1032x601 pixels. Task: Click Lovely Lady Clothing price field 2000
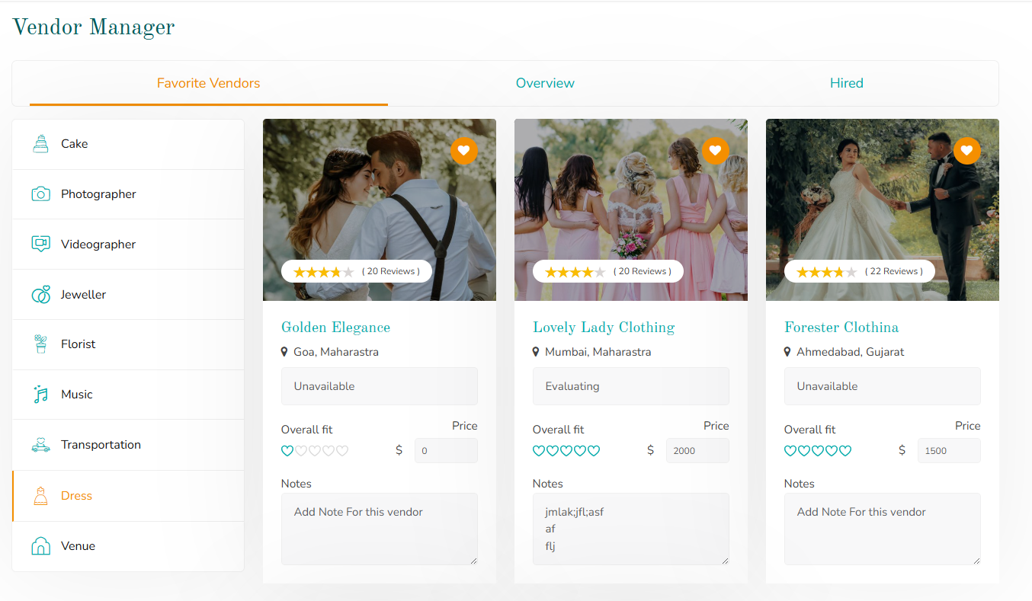(x=697, y=450)
